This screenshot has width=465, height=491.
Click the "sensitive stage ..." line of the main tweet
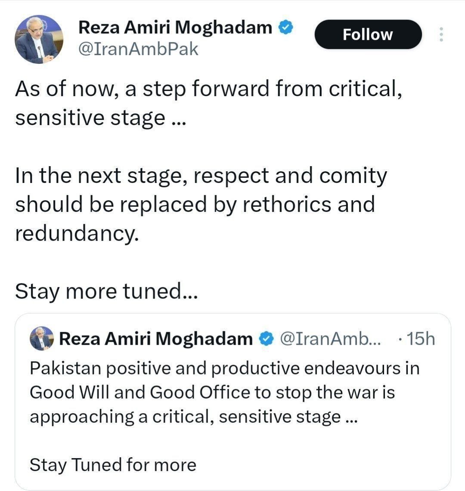coord(100,118)
